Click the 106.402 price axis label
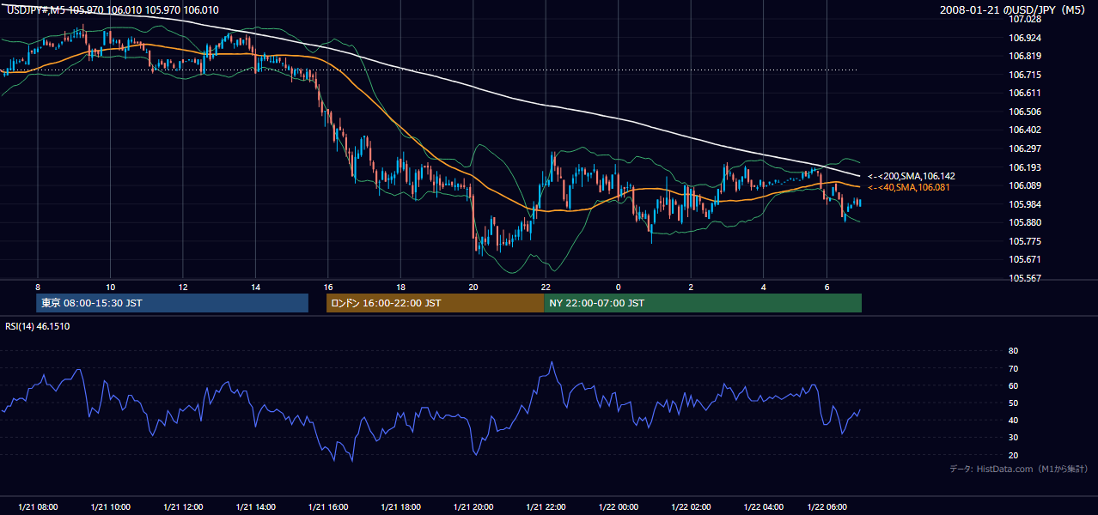This screenshot has width=1098, height=515. tap(1024, 130)
